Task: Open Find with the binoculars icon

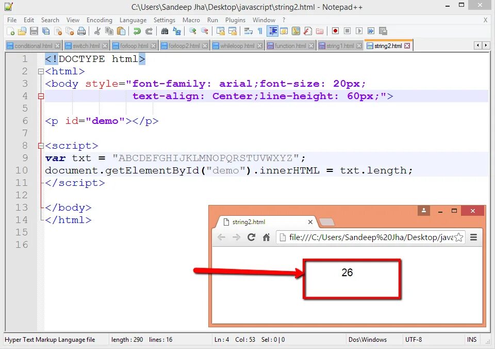Action: click(164, 31)
